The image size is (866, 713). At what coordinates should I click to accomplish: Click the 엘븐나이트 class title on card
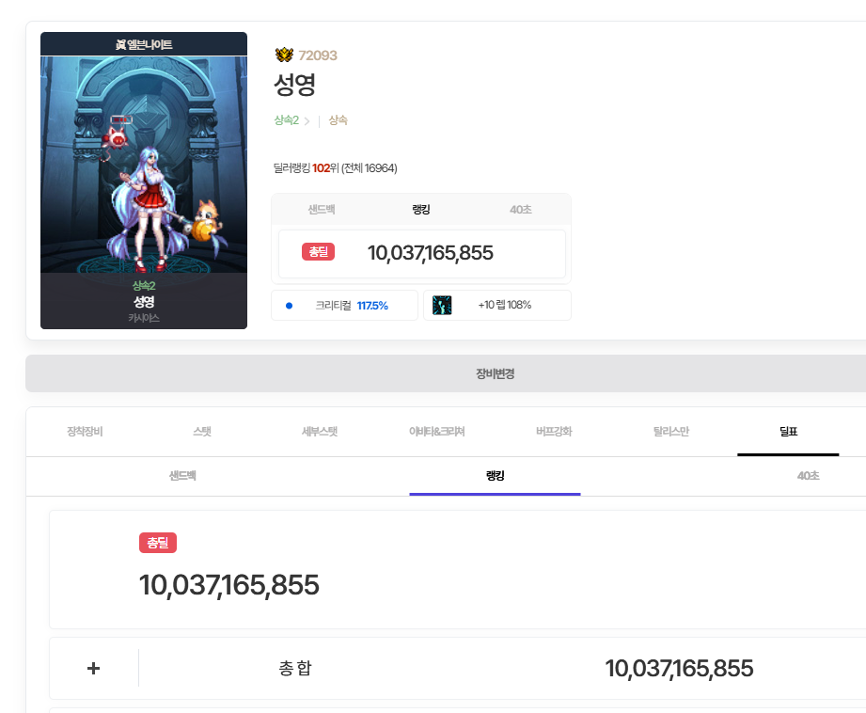pos(150,44)
